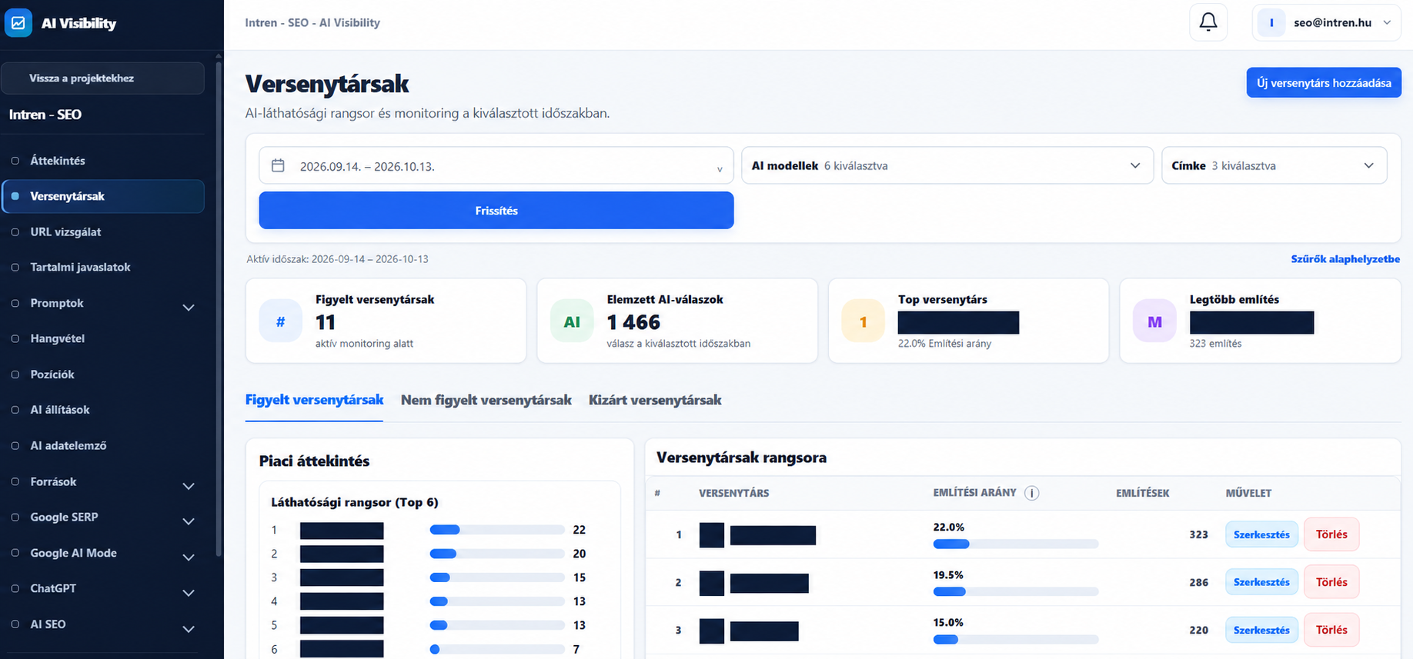Open Pozíciók in the sidebar
This screenshot has width=1413, height=659.
(103, 374)
